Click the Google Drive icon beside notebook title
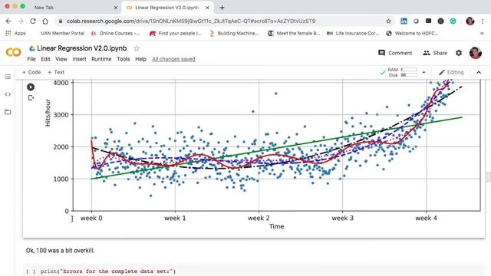 point(32,48)
